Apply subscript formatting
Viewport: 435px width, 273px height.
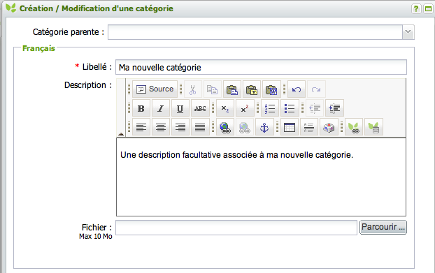[225, 108]
